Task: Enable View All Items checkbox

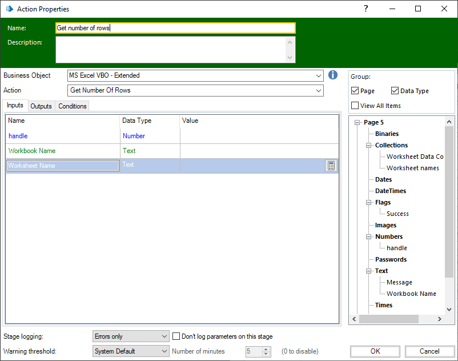Action: (355, 106)
